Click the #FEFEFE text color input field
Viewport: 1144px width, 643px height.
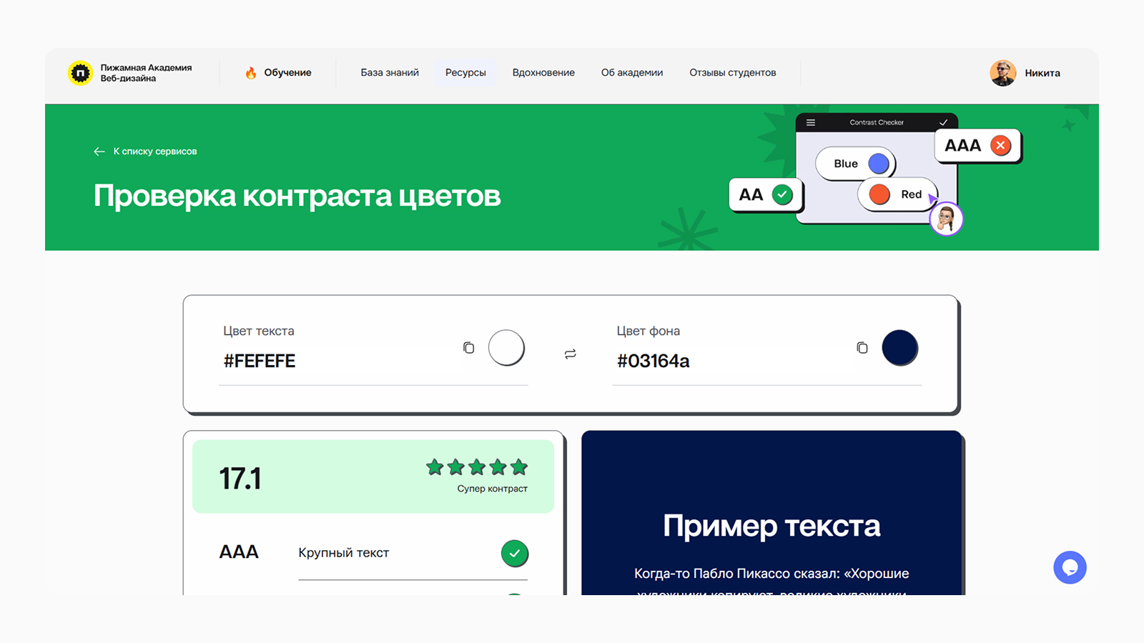[x=322, y=361]
